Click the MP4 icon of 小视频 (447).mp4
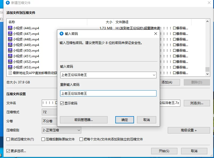Screen dimensions: 214x158 (x=10, y=34)
